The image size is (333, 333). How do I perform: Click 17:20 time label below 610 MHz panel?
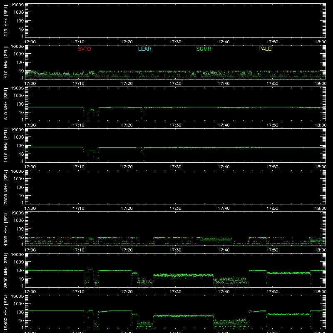tap(127, 125)
